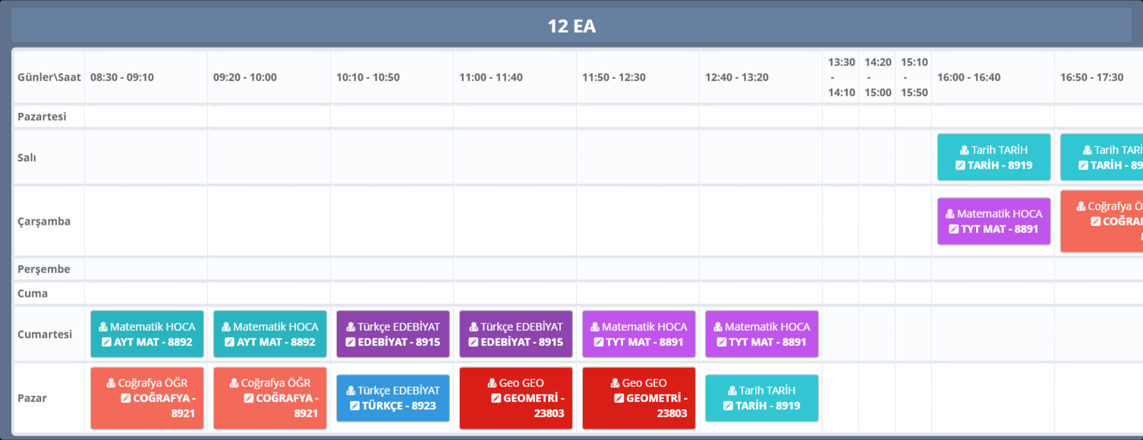Click the edit icon on Saturday 09:20 AYT MAT card
1143x440 pixels.
tap(230, 342)
